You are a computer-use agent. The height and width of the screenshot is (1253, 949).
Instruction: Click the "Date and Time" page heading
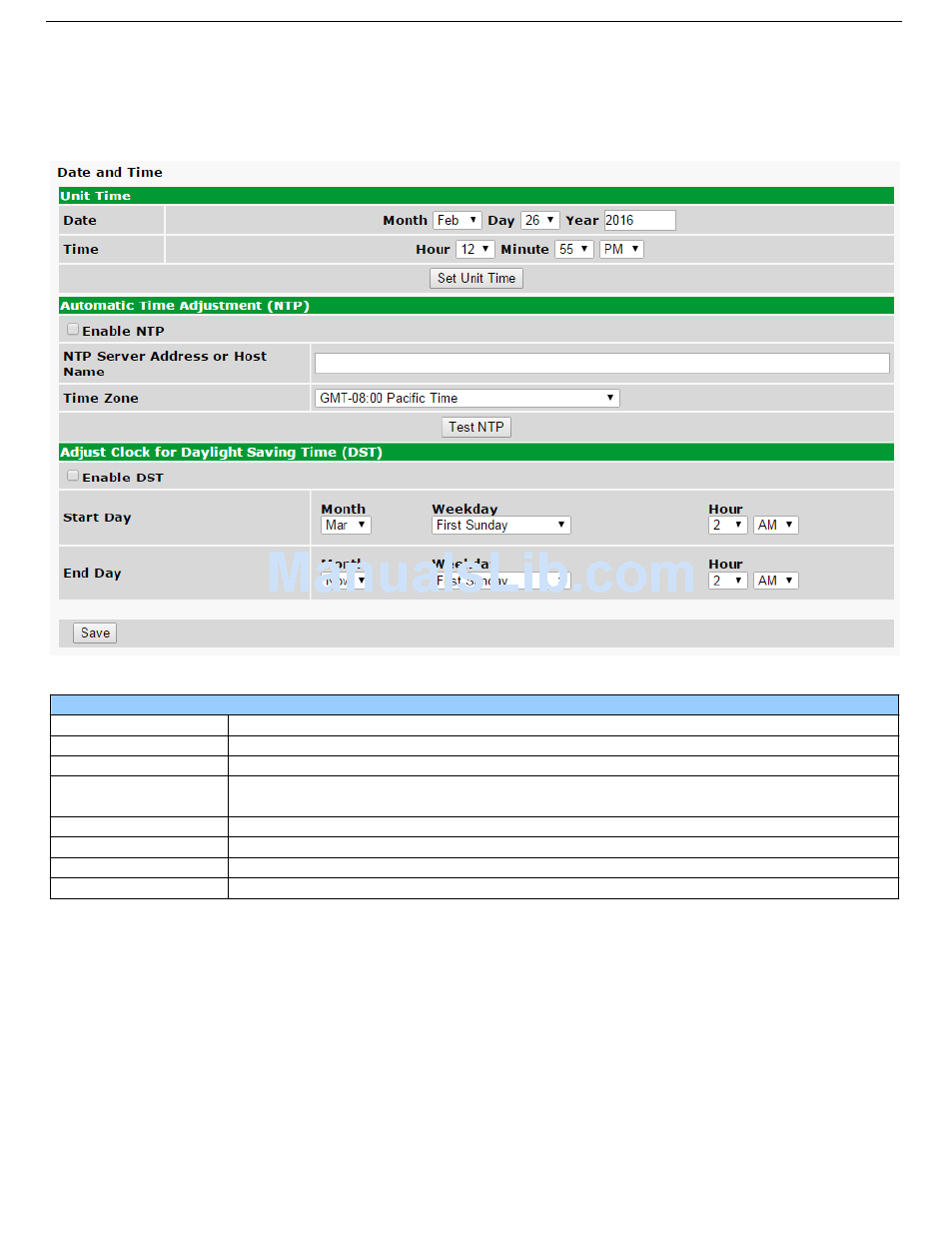(110, 173)
